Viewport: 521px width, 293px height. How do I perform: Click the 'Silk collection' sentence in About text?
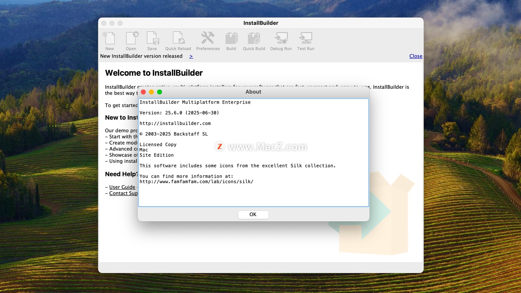click(x=237, y=166)
